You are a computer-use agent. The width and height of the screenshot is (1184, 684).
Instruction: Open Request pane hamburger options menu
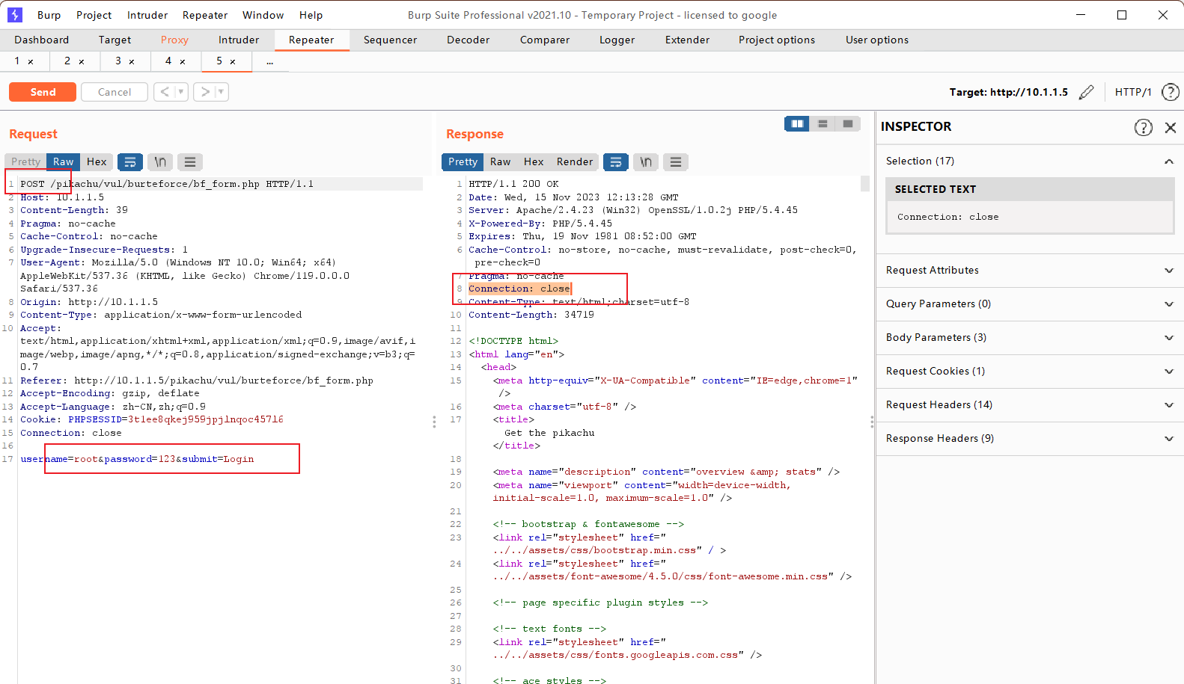(190, 161)
